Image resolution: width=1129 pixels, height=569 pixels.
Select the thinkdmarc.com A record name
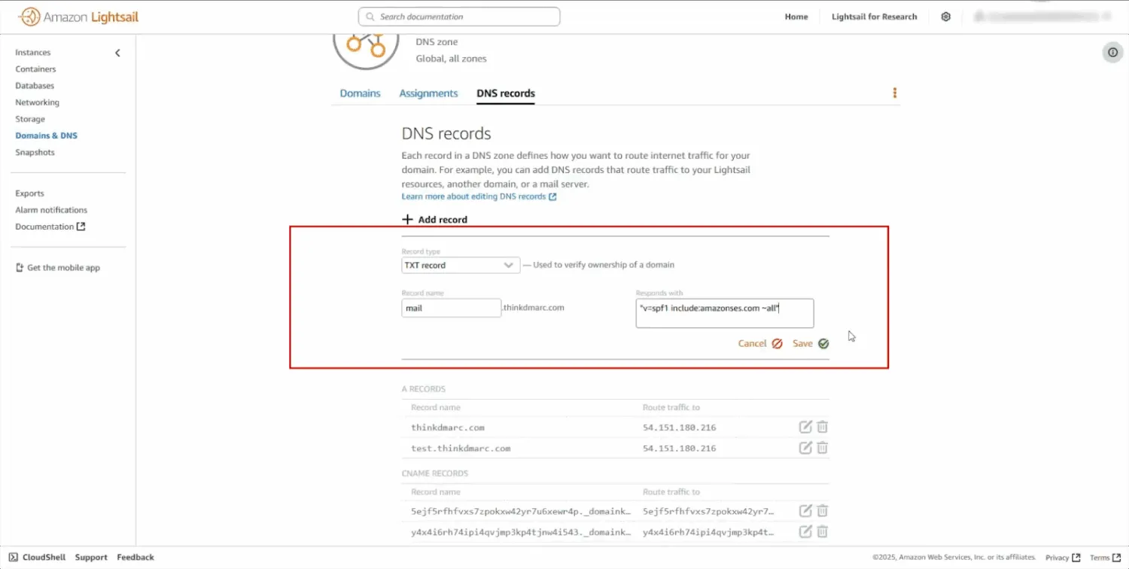(x=448, y=428)
